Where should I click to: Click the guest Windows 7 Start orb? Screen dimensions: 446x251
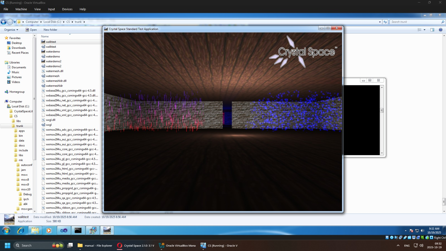coord(6,230)
